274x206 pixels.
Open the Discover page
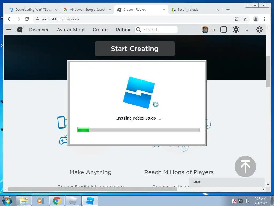(39, 30)
